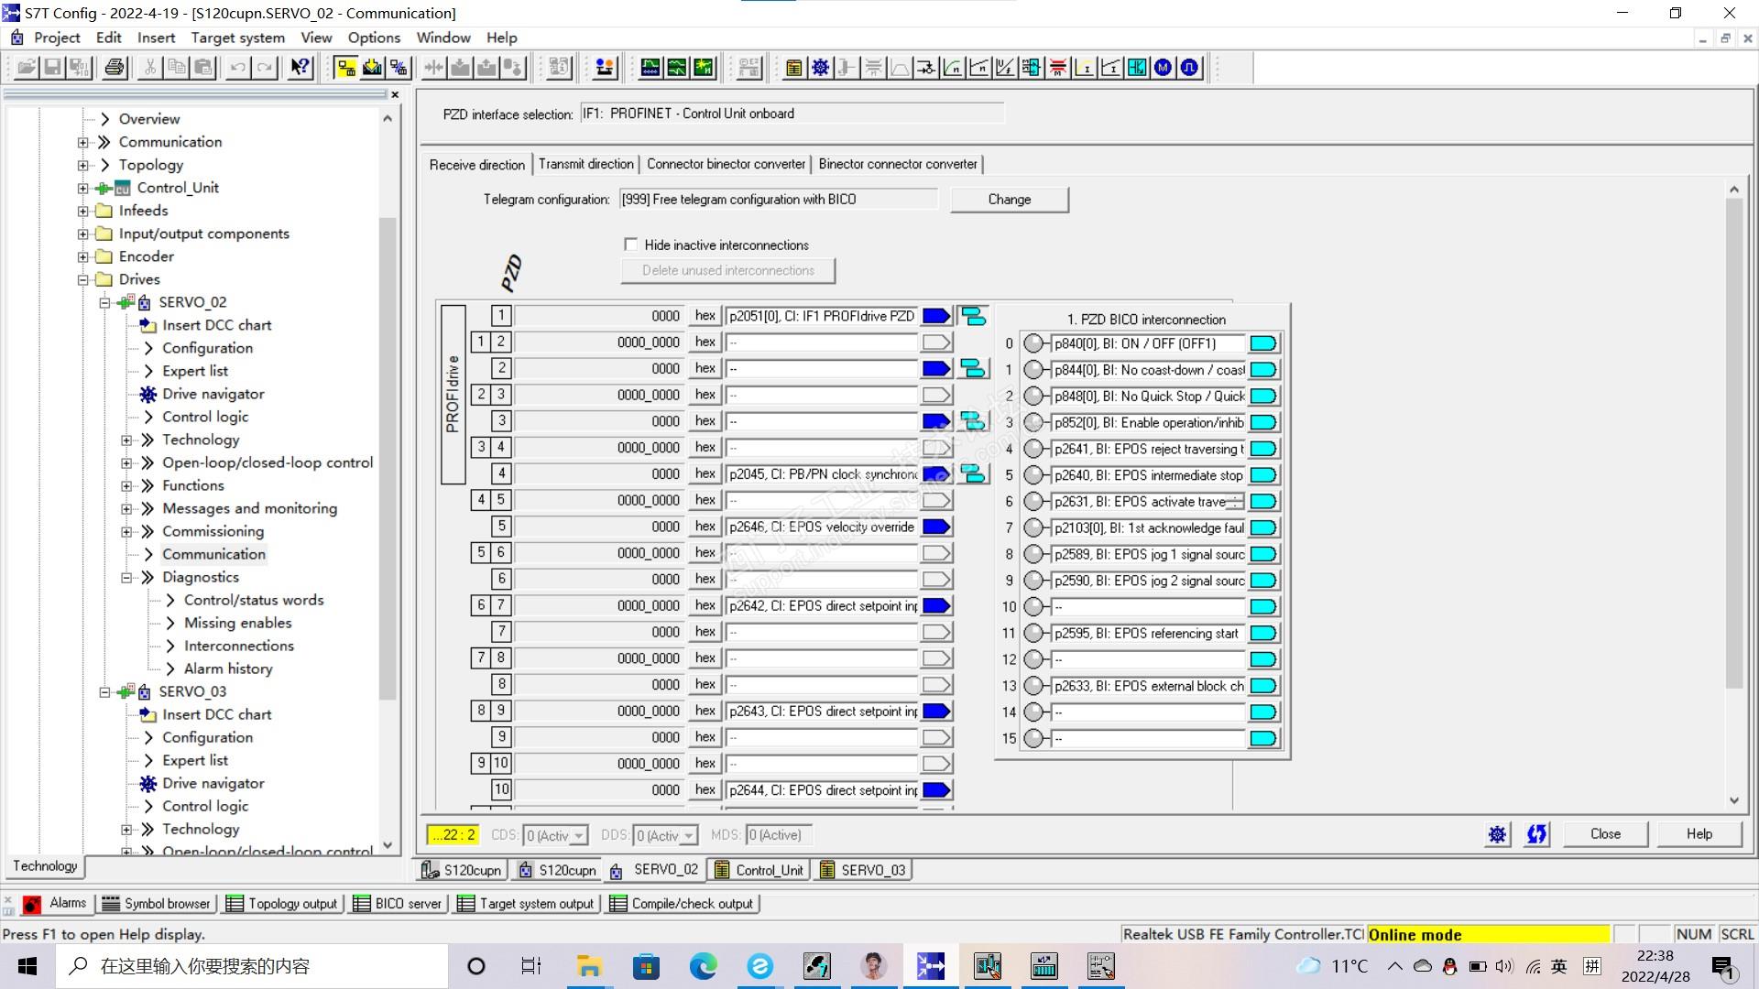Click the Change telegram button
Screen dimensions: 1759x989
point(1009,200)
